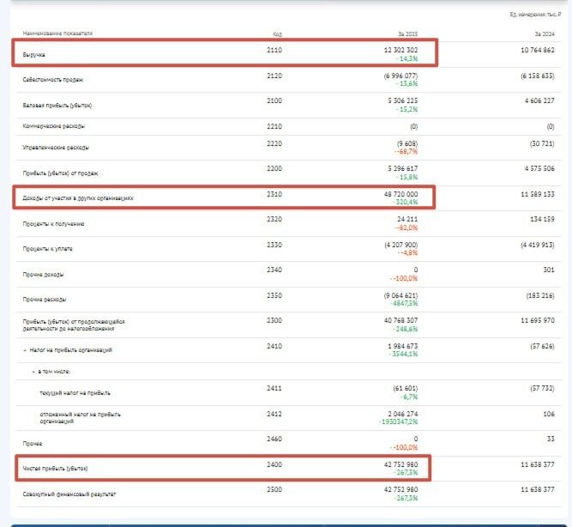This screenshot has height=527, width=572.
Task: Select the 'Чистая прибыль (убыток)' row label
Action: pyautogui.click(x=56, y=469)
